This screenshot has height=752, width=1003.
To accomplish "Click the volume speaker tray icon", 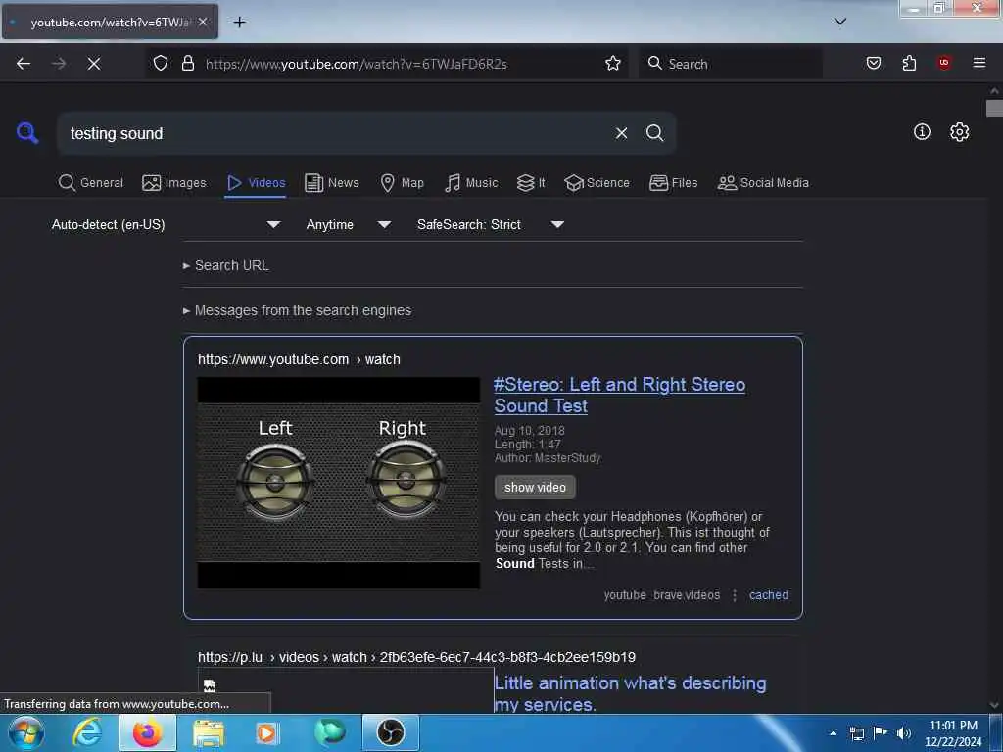I will (903, 733).
